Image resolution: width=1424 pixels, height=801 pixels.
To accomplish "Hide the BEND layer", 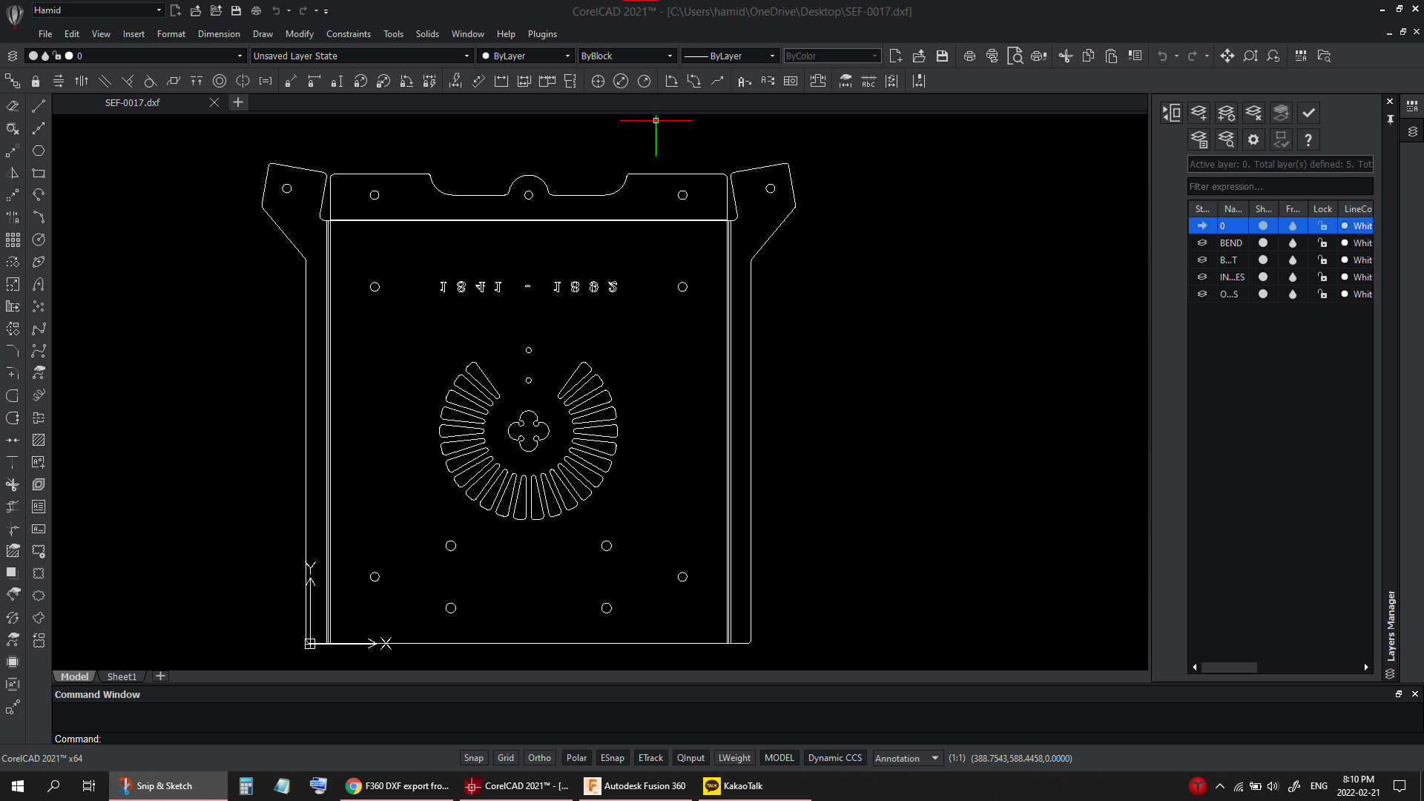I will click(x=1264, y=243).
